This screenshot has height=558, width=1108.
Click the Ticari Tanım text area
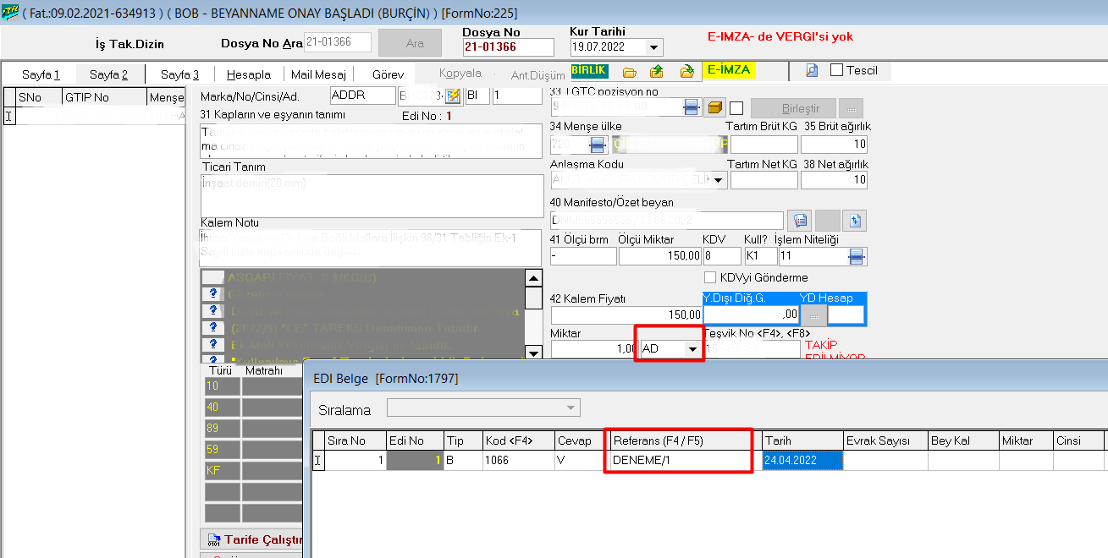(x=372, y=195)
